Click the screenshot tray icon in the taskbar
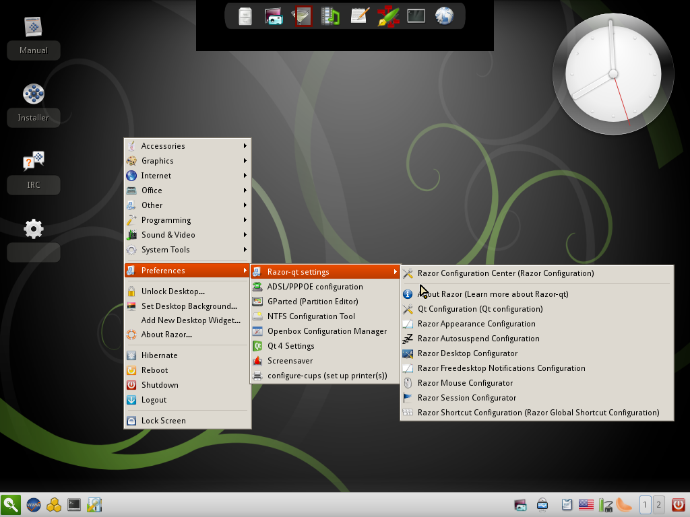Viewport: 690px width, 517px height. (521, 505)
